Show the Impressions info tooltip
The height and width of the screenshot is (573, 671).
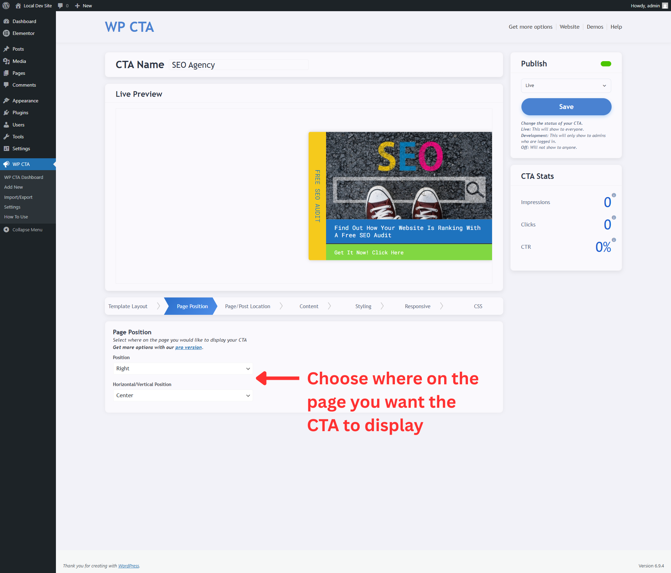click(614, 195)
